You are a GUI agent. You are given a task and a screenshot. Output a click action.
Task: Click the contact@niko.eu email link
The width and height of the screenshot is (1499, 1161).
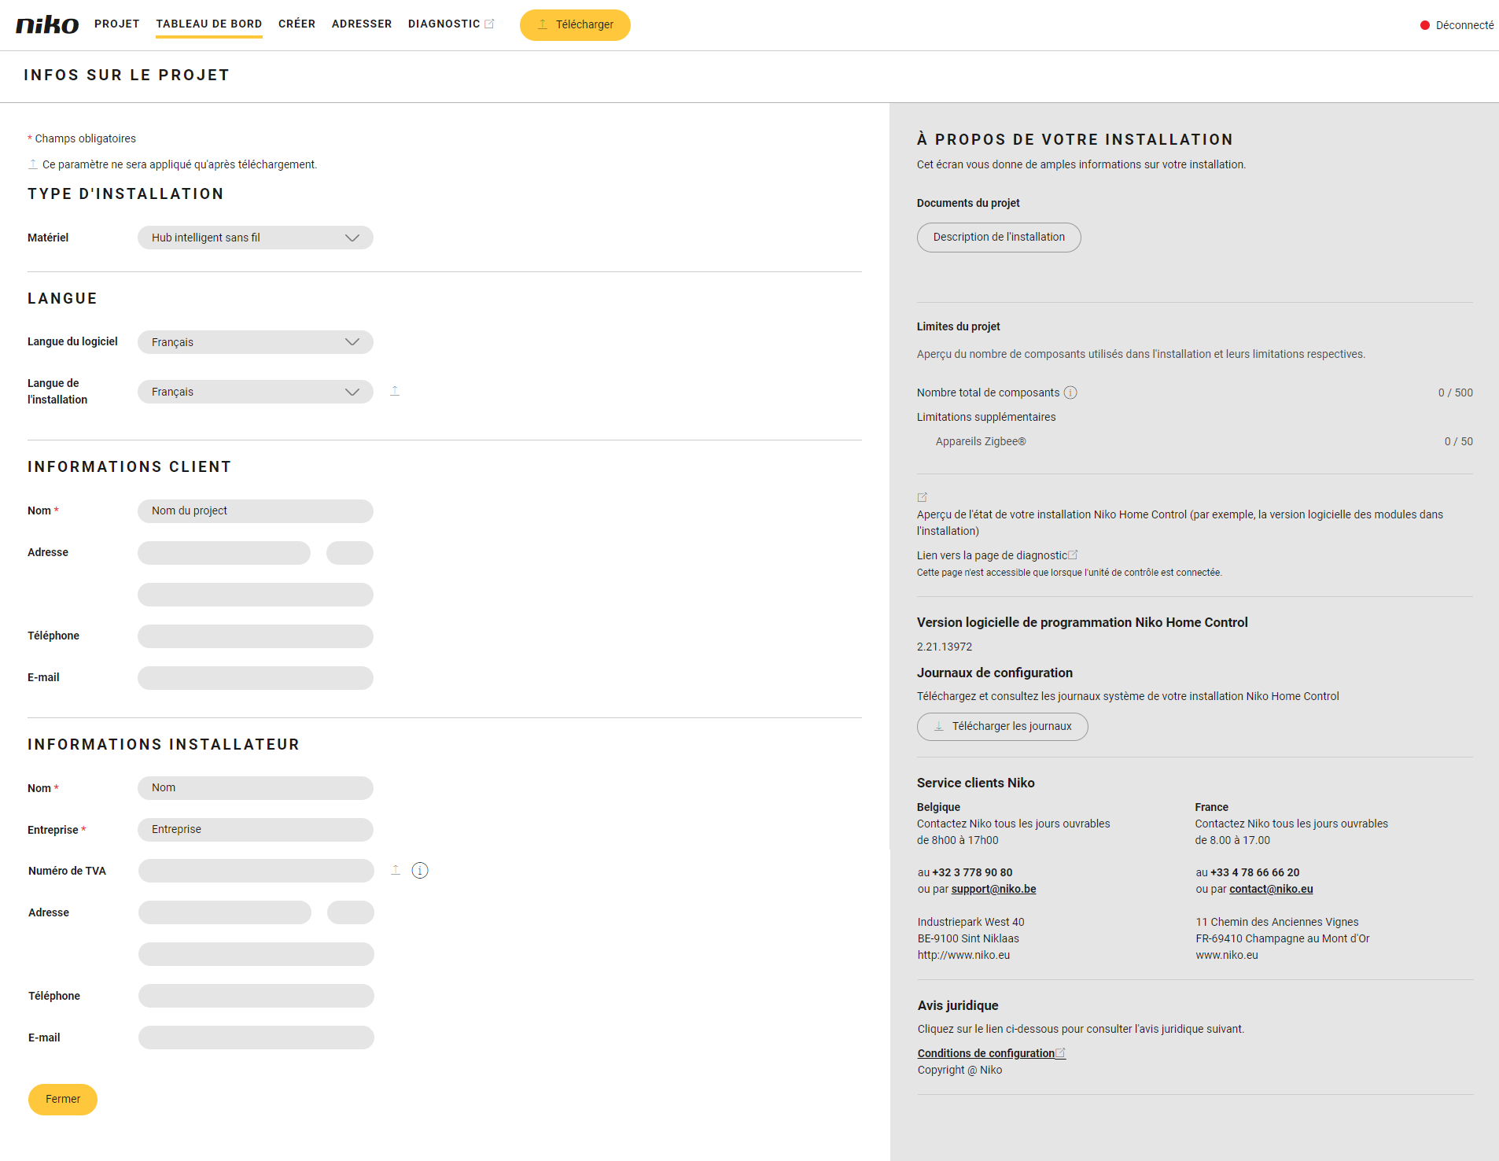(1271, 889)
